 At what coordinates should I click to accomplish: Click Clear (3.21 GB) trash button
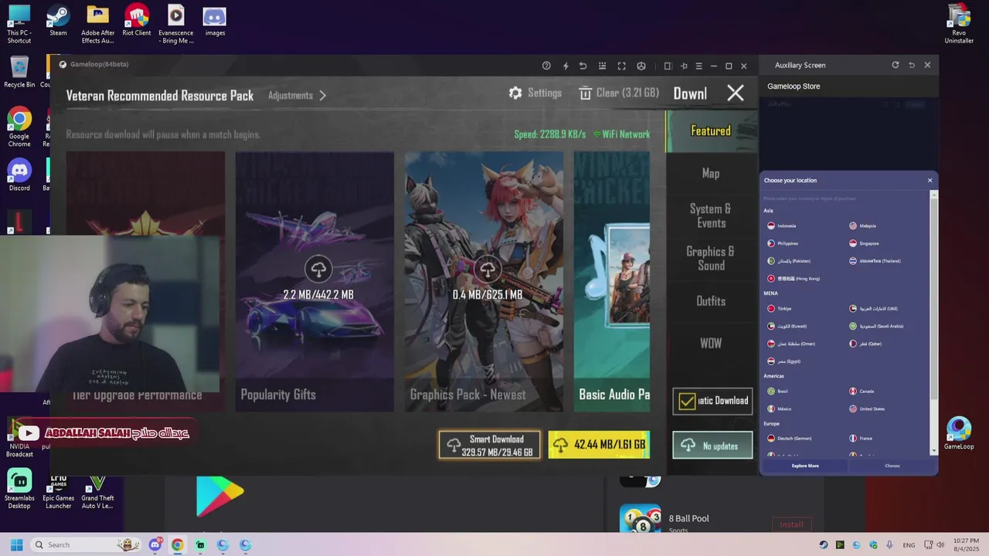point(618,93)
